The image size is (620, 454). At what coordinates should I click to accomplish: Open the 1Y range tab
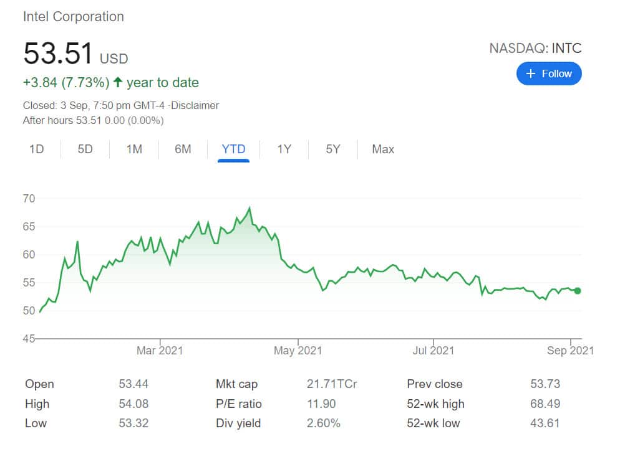(284, 149)
